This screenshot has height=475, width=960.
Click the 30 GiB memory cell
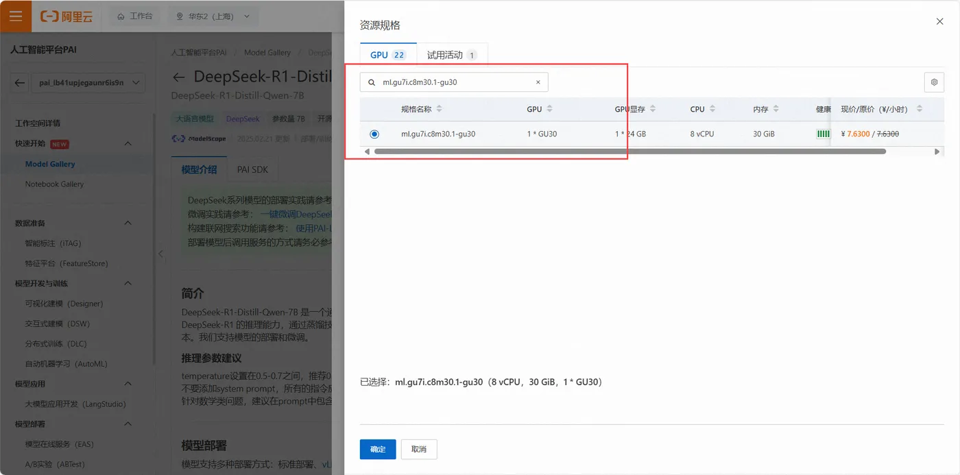tap(764, 134)
